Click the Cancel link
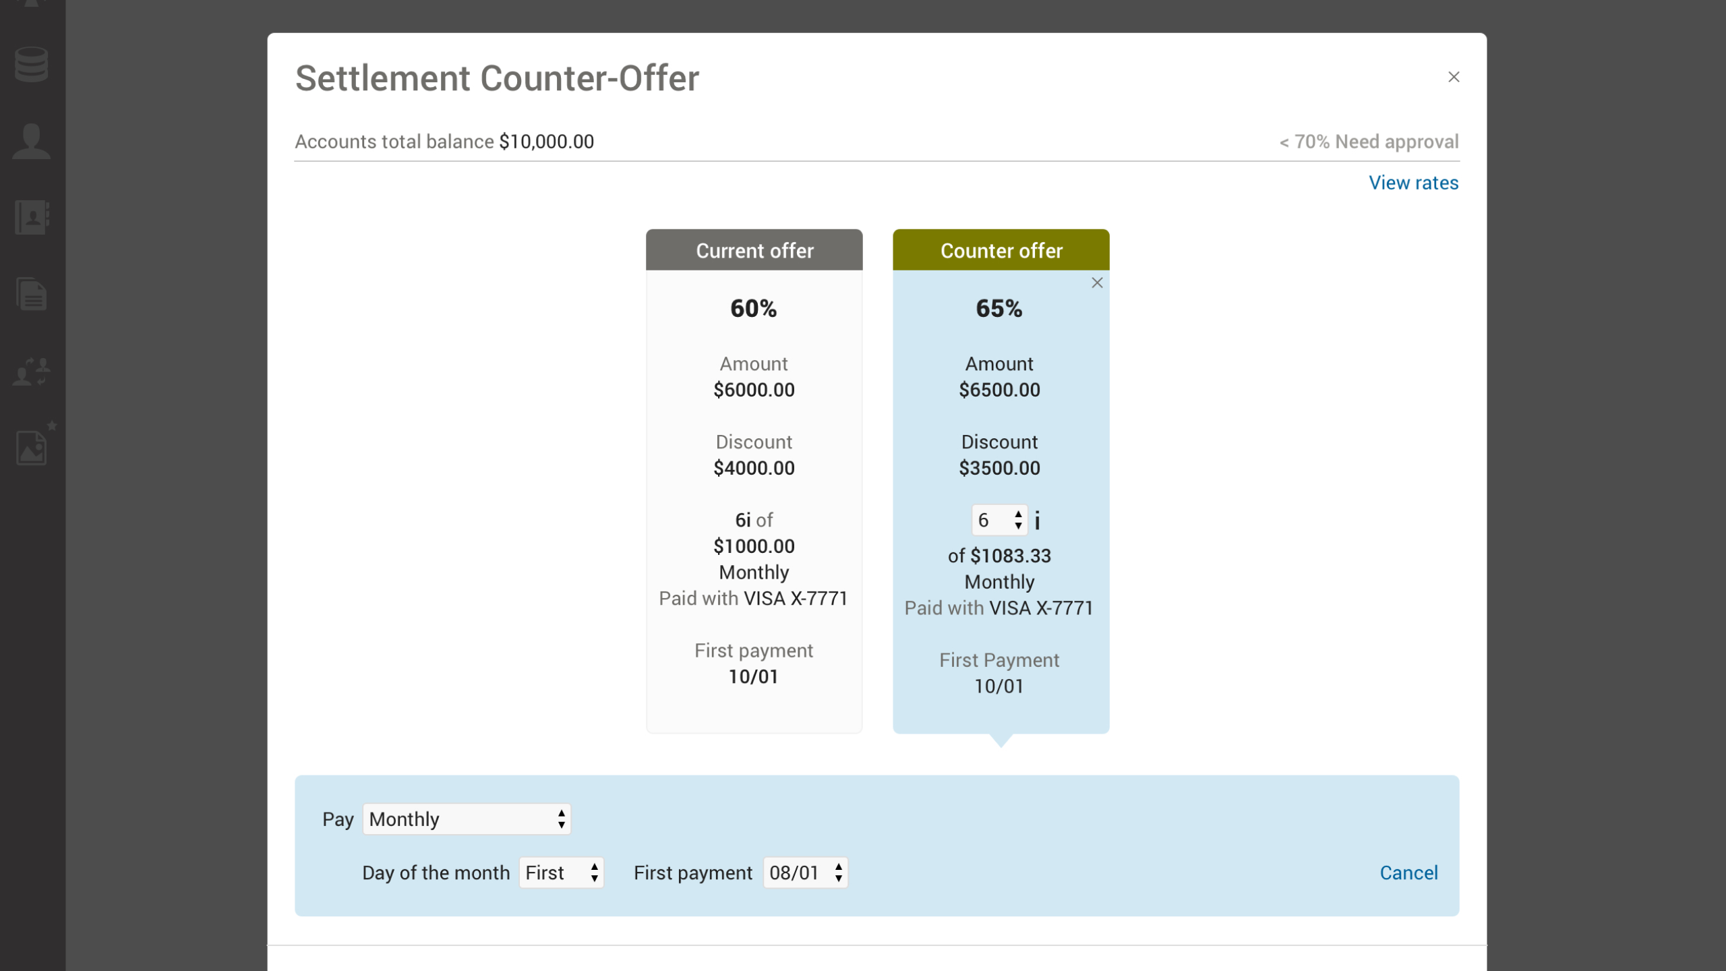The height and width of the screenshot is (971, 1726). (x=1408, y=873)
